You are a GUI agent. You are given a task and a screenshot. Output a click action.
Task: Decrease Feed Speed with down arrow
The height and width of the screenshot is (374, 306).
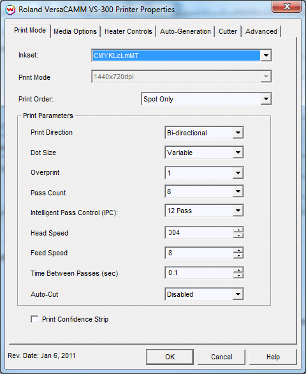(x=238, y=256)
